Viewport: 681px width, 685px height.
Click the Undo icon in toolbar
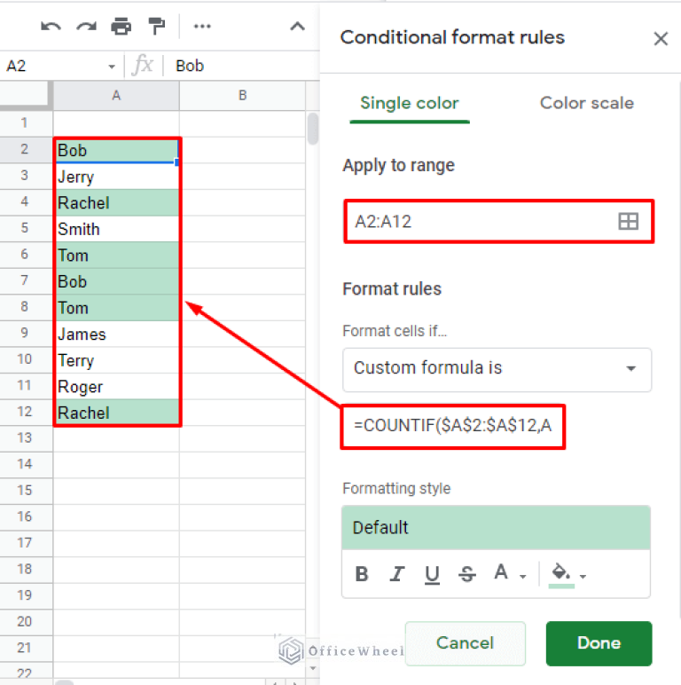51,27
